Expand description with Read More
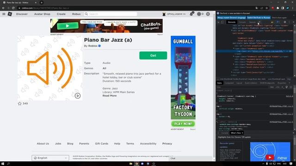The height and width of the screenshot is (166, 296). [110, 95]
